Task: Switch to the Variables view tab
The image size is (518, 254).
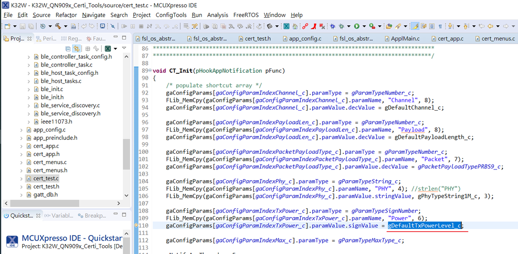Action: pos(59,216)
